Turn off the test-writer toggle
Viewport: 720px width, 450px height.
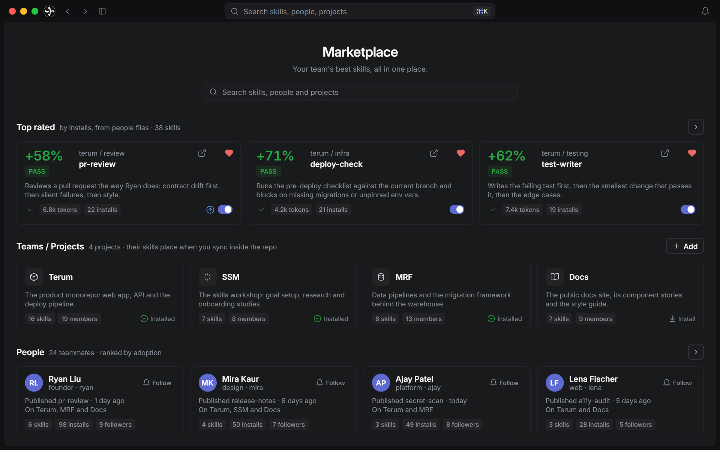click(688, 210)
